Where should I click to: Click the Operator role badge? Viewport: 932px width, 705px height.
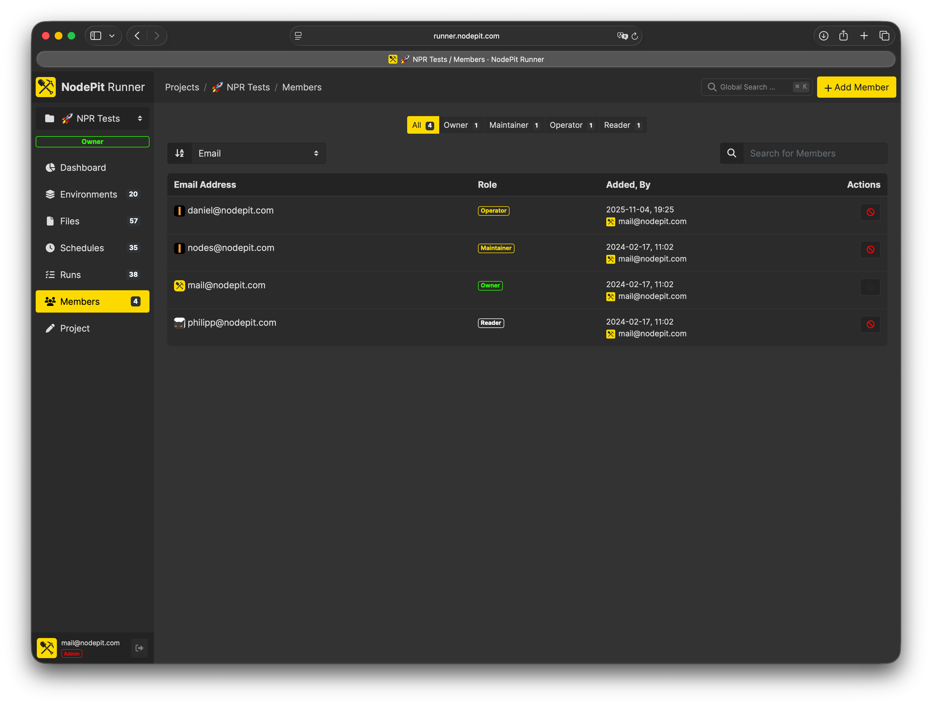(493, 211)
